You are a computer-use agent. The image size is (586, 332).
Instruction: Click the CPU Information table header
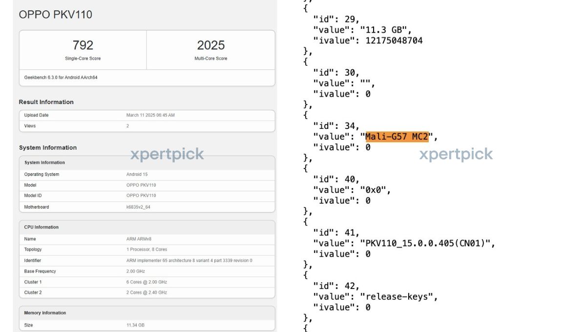click(x=41, y=227)
